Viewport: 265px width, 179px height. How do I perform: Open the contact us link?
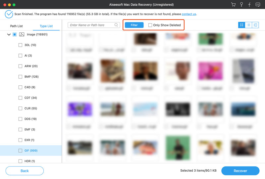point(188,14)
